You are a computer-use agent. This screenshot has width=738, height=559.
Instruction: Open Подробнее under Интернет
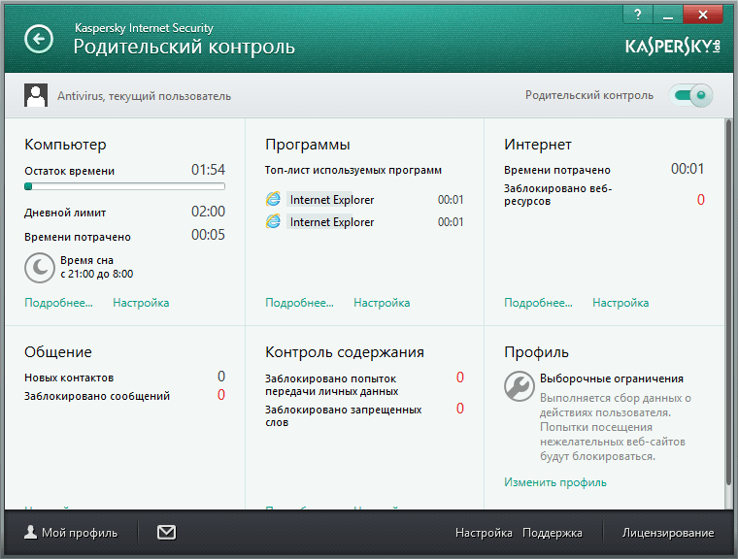click(x=538, y=303)
